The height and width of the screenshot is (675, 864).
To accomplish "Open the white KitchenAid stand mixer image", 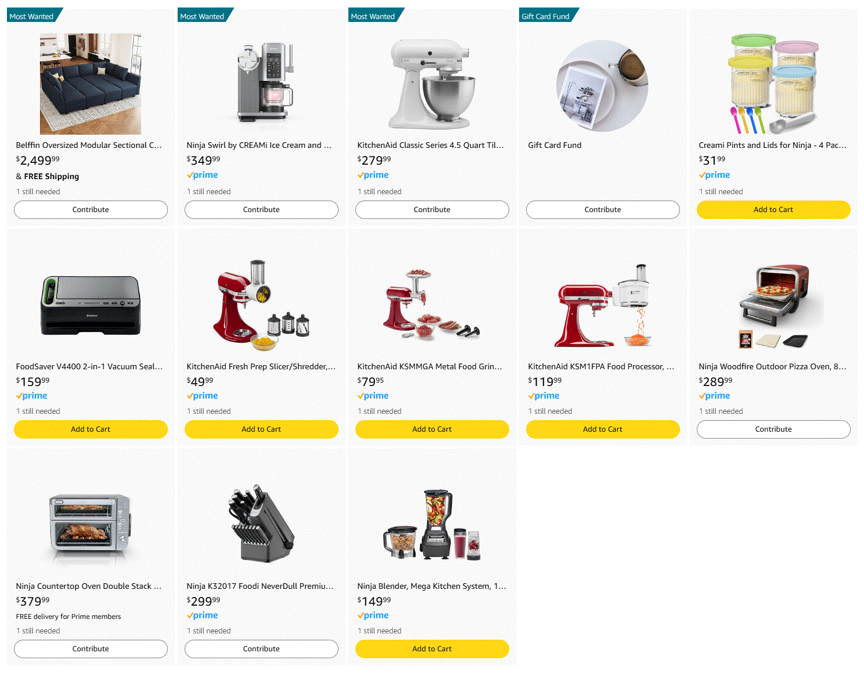I will (432, 84).
